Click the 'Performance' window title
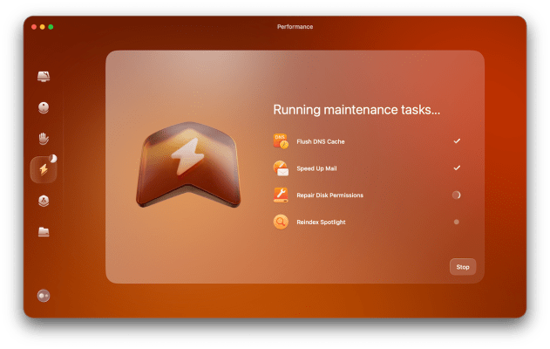This screenshot has height=349, width=550. [x=295, y=27]
